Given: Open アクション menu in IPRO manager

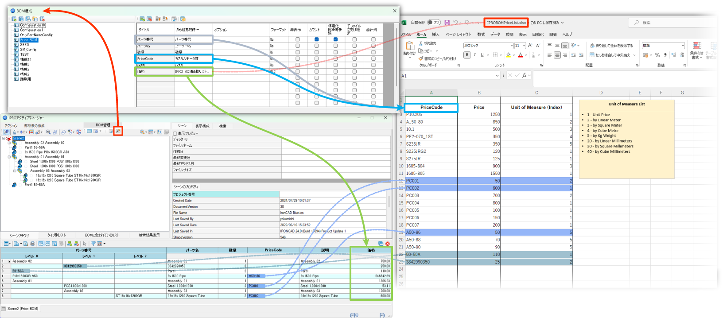Looking at the screenshot, I should pos(11,126).
